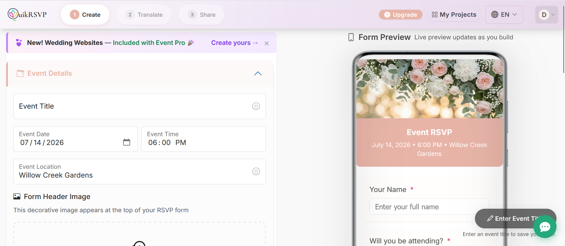Screen dimensions: 565x246
Task: Click the globe icon in language selector
Action: pyautogui.click(x=495, y=15)
